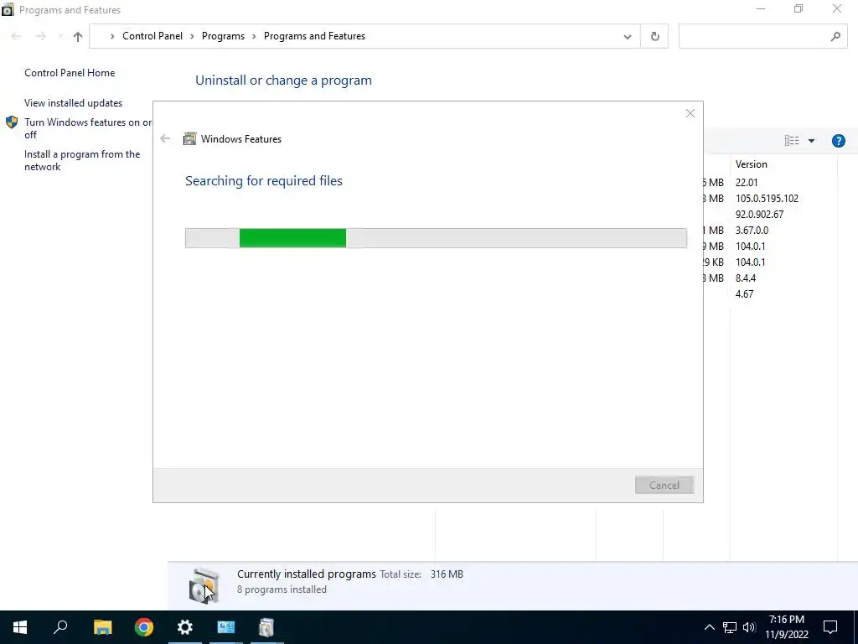The width and height of the screenshot is (858, 644).
Task: Click the installed programs disc icon
Action: (204, 585)
